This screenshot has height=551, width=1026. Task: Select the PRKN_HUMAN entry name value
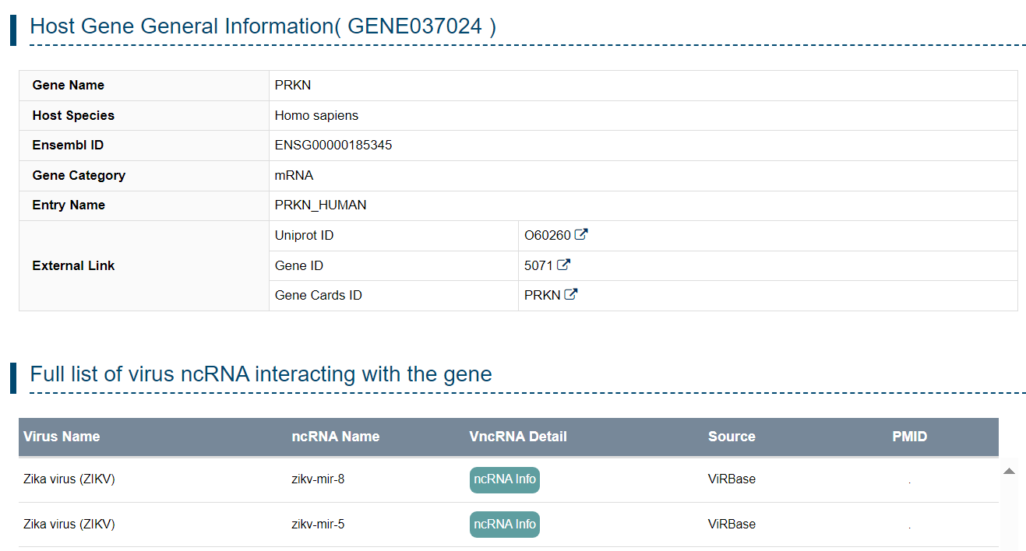point(320,205)
